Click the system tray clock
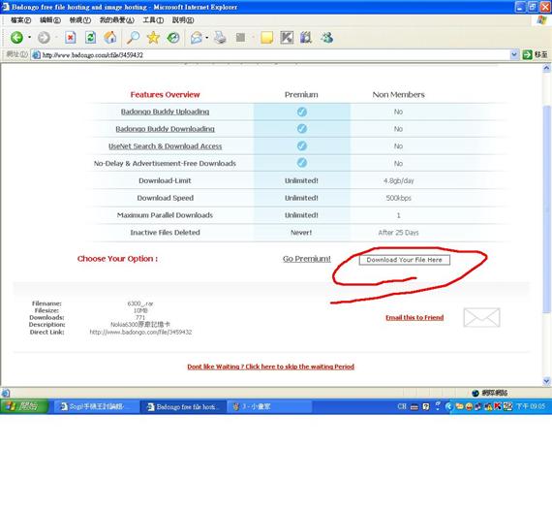The image size is (552, 511). tap(531, 406)
